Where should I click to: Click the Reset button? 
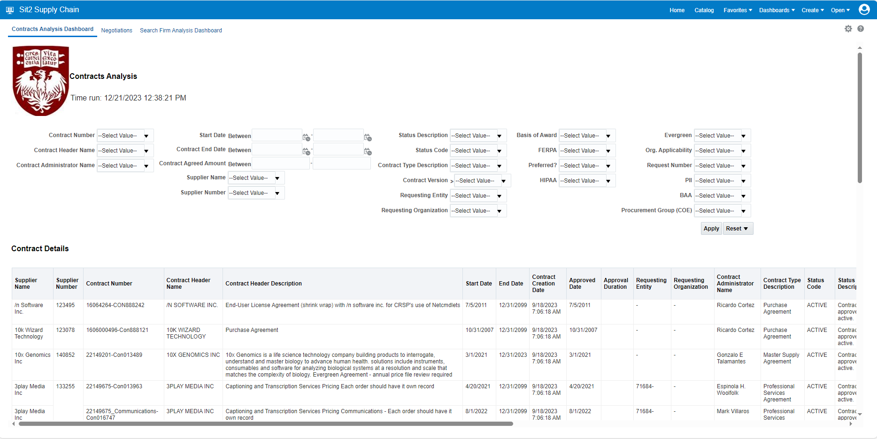tap(738, 229)
